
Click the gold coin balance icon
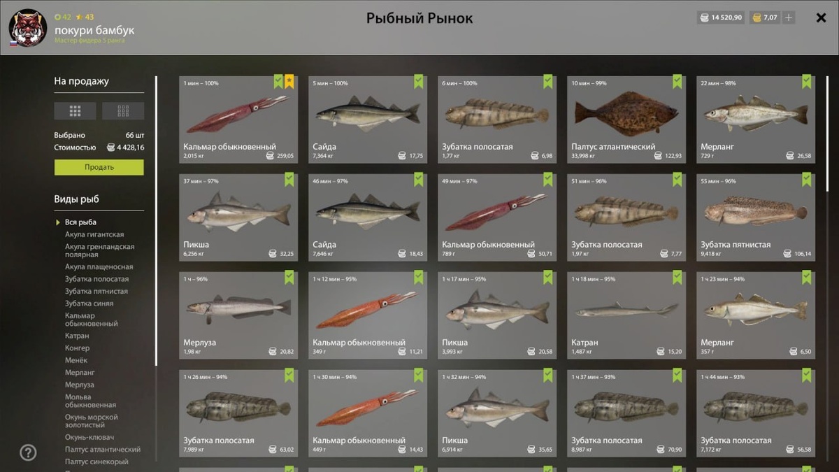(756, 17)
